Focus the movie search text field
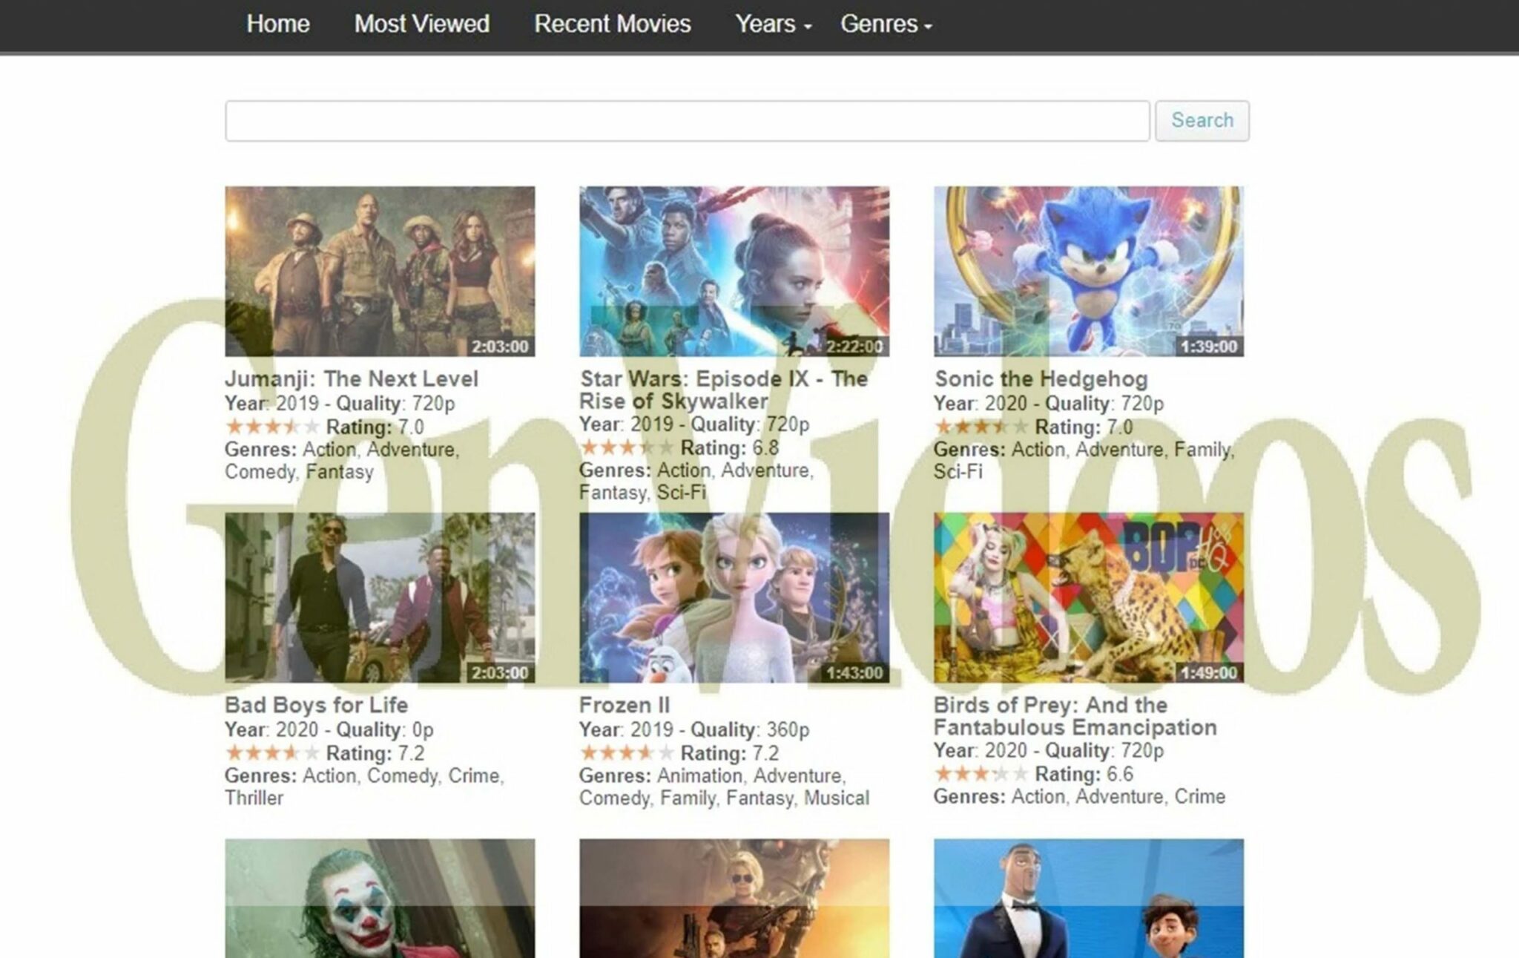This screenshot has height=958, width=1519. pyautogui.click(x=688, y=121)
